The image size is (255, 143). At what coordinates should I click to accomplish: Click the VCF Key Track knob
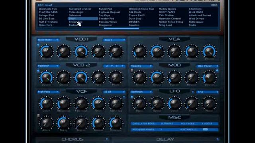(81, 103)
